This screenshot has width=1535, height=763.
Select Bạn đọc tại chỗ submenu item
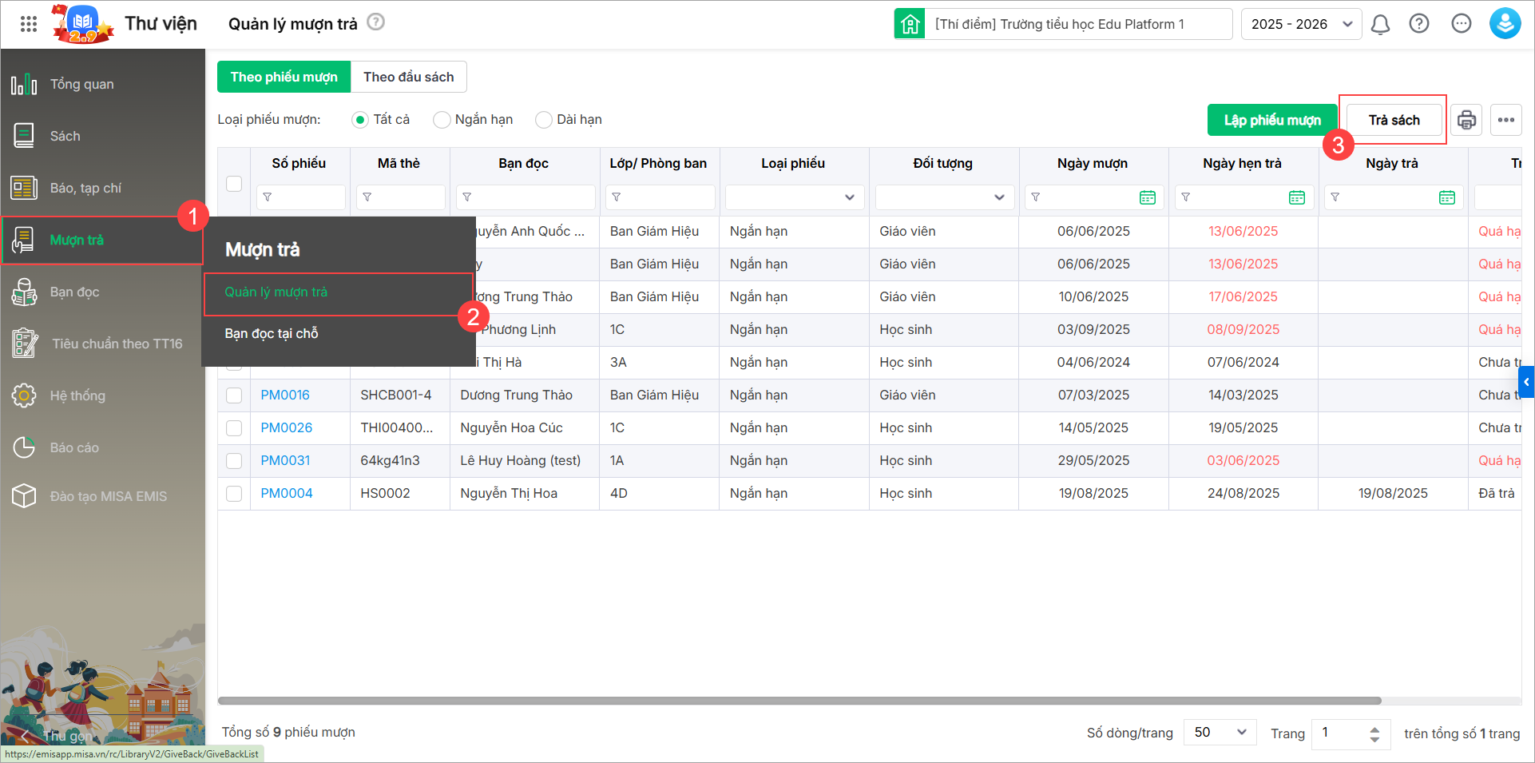[x=272, y=333]
